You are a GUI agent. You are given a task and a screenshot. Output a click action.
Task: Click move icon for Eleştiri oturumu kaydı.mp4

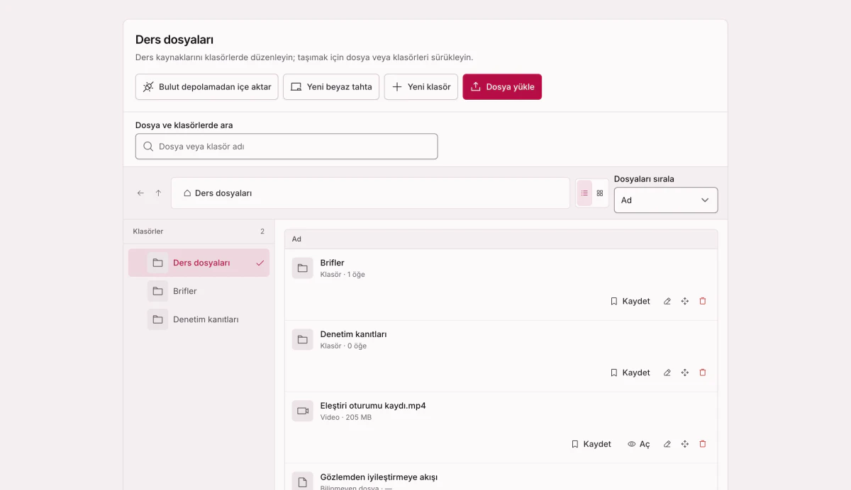tap(685, 444)
